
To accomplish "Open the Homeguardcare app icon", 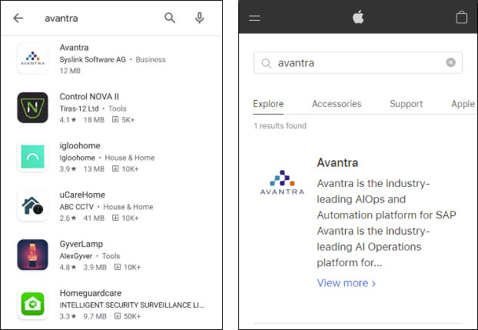I will click(x=32, y=304).
